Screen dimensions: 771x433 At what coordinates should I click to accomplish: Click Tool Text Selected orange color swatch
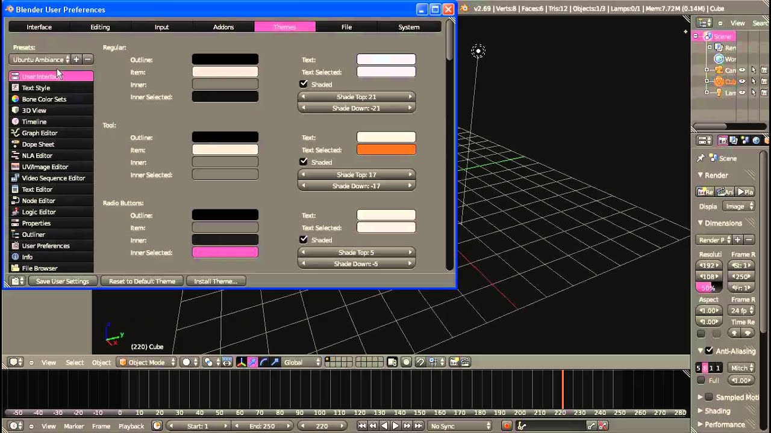[x=386, y=150]
